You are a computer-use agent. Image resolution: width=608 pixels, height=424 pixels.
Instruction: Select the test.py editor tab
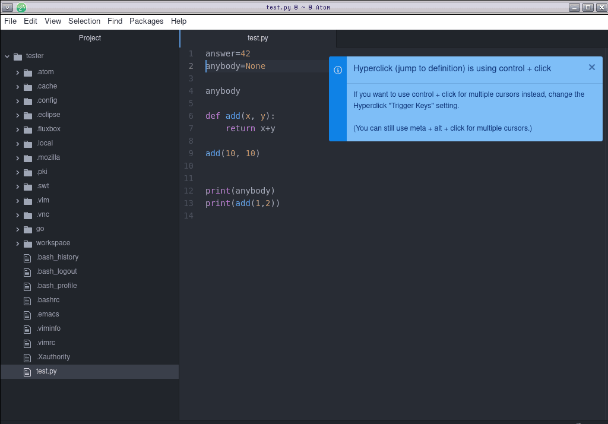pyautogui.click(x=258, y=38)
